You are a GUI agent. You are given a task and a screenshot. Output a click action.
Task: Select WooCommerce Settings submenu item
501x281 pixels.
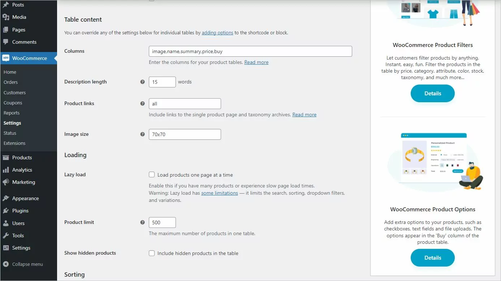(x=12, y=123)
